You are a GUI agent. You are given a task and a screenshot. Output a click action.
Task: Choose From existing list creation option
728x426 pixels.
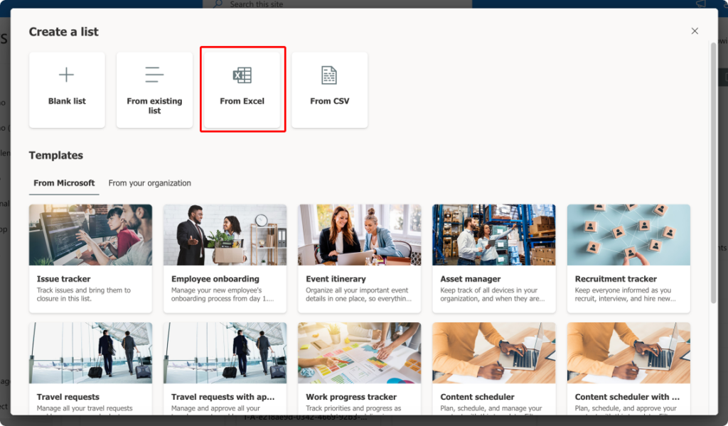154,89
